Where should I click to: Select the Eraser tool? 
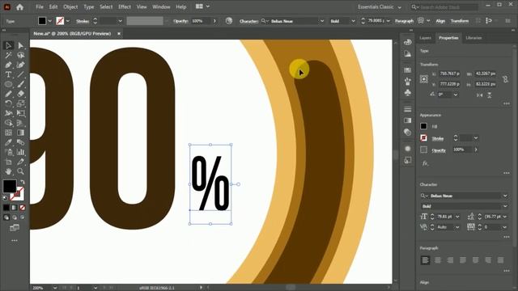20,94
